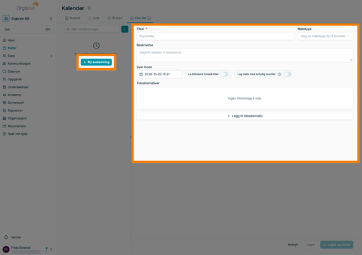Open Varsler notifications bell icon
The height and width of the screenshot is (255, 362).
click(6, 237)
